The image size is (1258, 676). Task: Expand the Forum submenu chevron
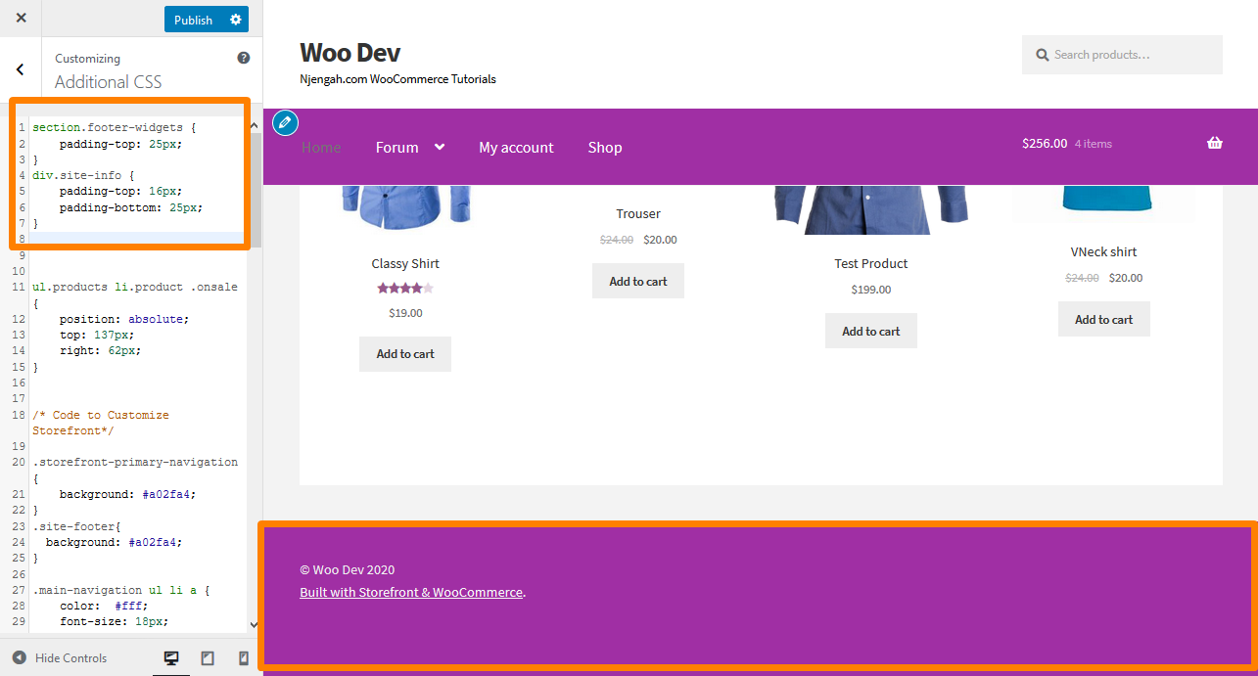(x=440, y=147)
